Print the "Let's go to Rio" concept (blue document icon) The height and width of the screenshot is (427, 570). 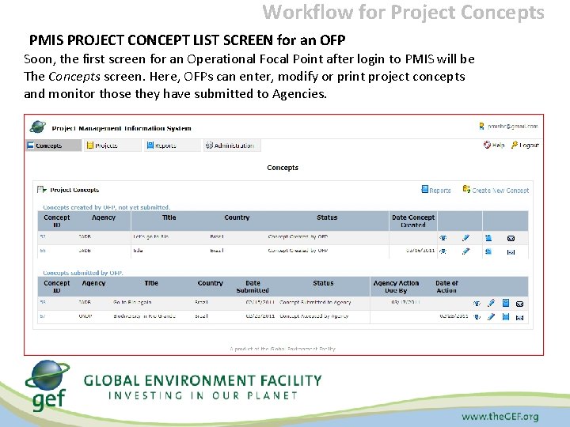tap(488, 238)
